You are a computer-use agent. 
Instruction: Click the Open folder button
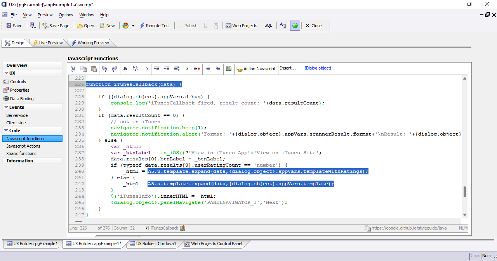pyautogui.click(x=85, y=26)
